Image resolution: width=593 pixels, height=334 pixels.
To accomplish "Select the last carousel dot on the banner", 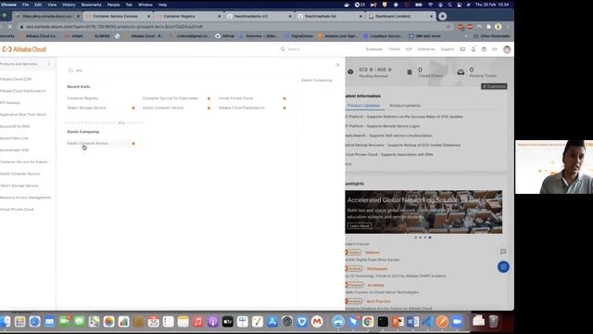I will (430, 238).
